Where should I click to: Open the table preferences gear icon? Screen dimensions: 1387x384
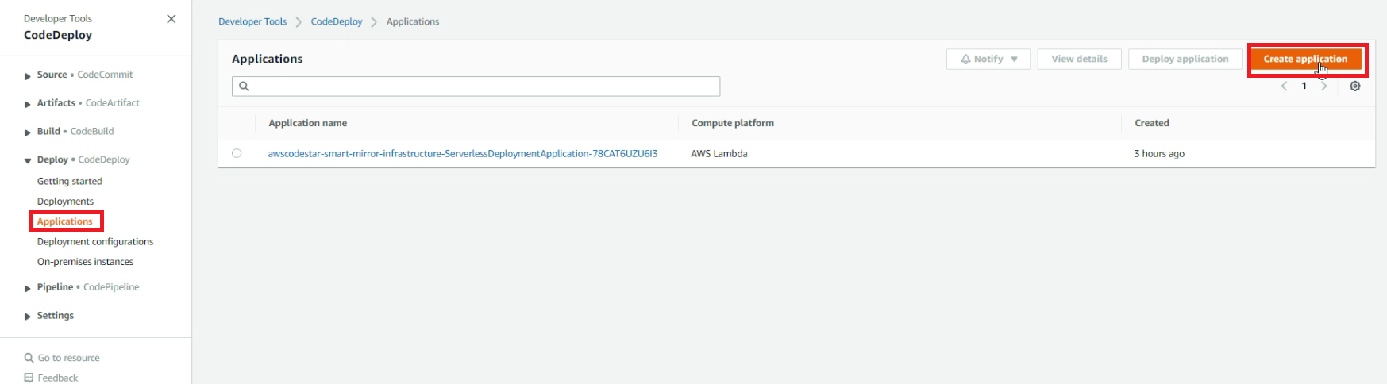click(x=1354, y=86)
